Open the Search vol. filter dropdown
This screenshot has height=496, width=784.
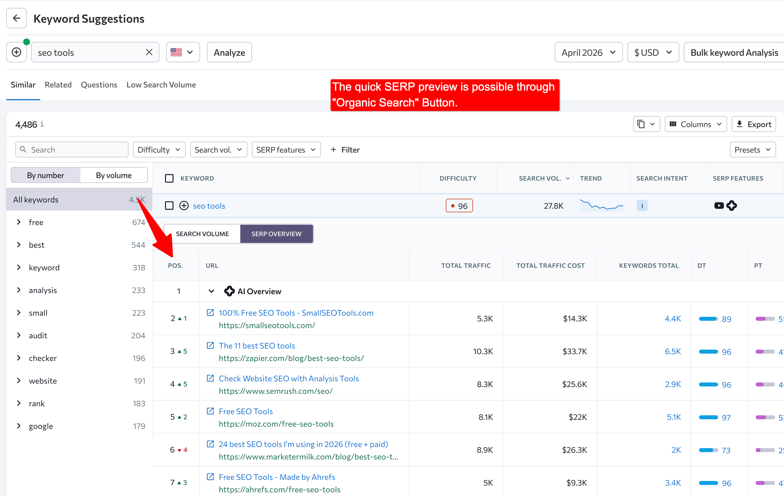[218, 149]
